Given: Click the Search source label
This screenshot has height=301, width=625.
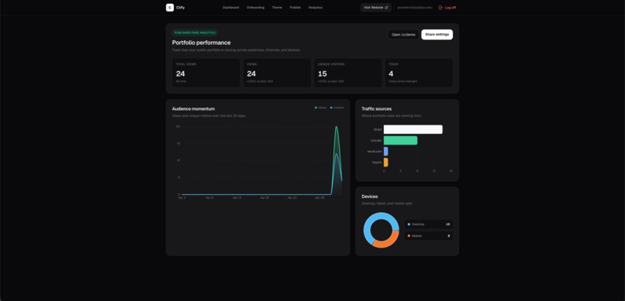Looking at the screenshot, I should coord(377,162).
